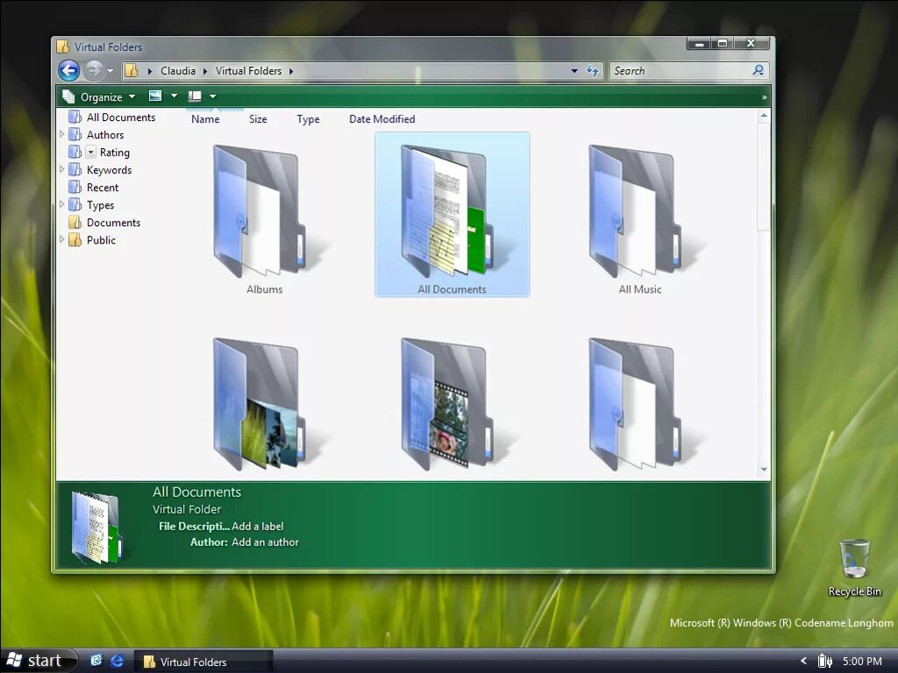Click the battery power tray icon
Viewport: 898px width, 673px height.
(824, 661)
